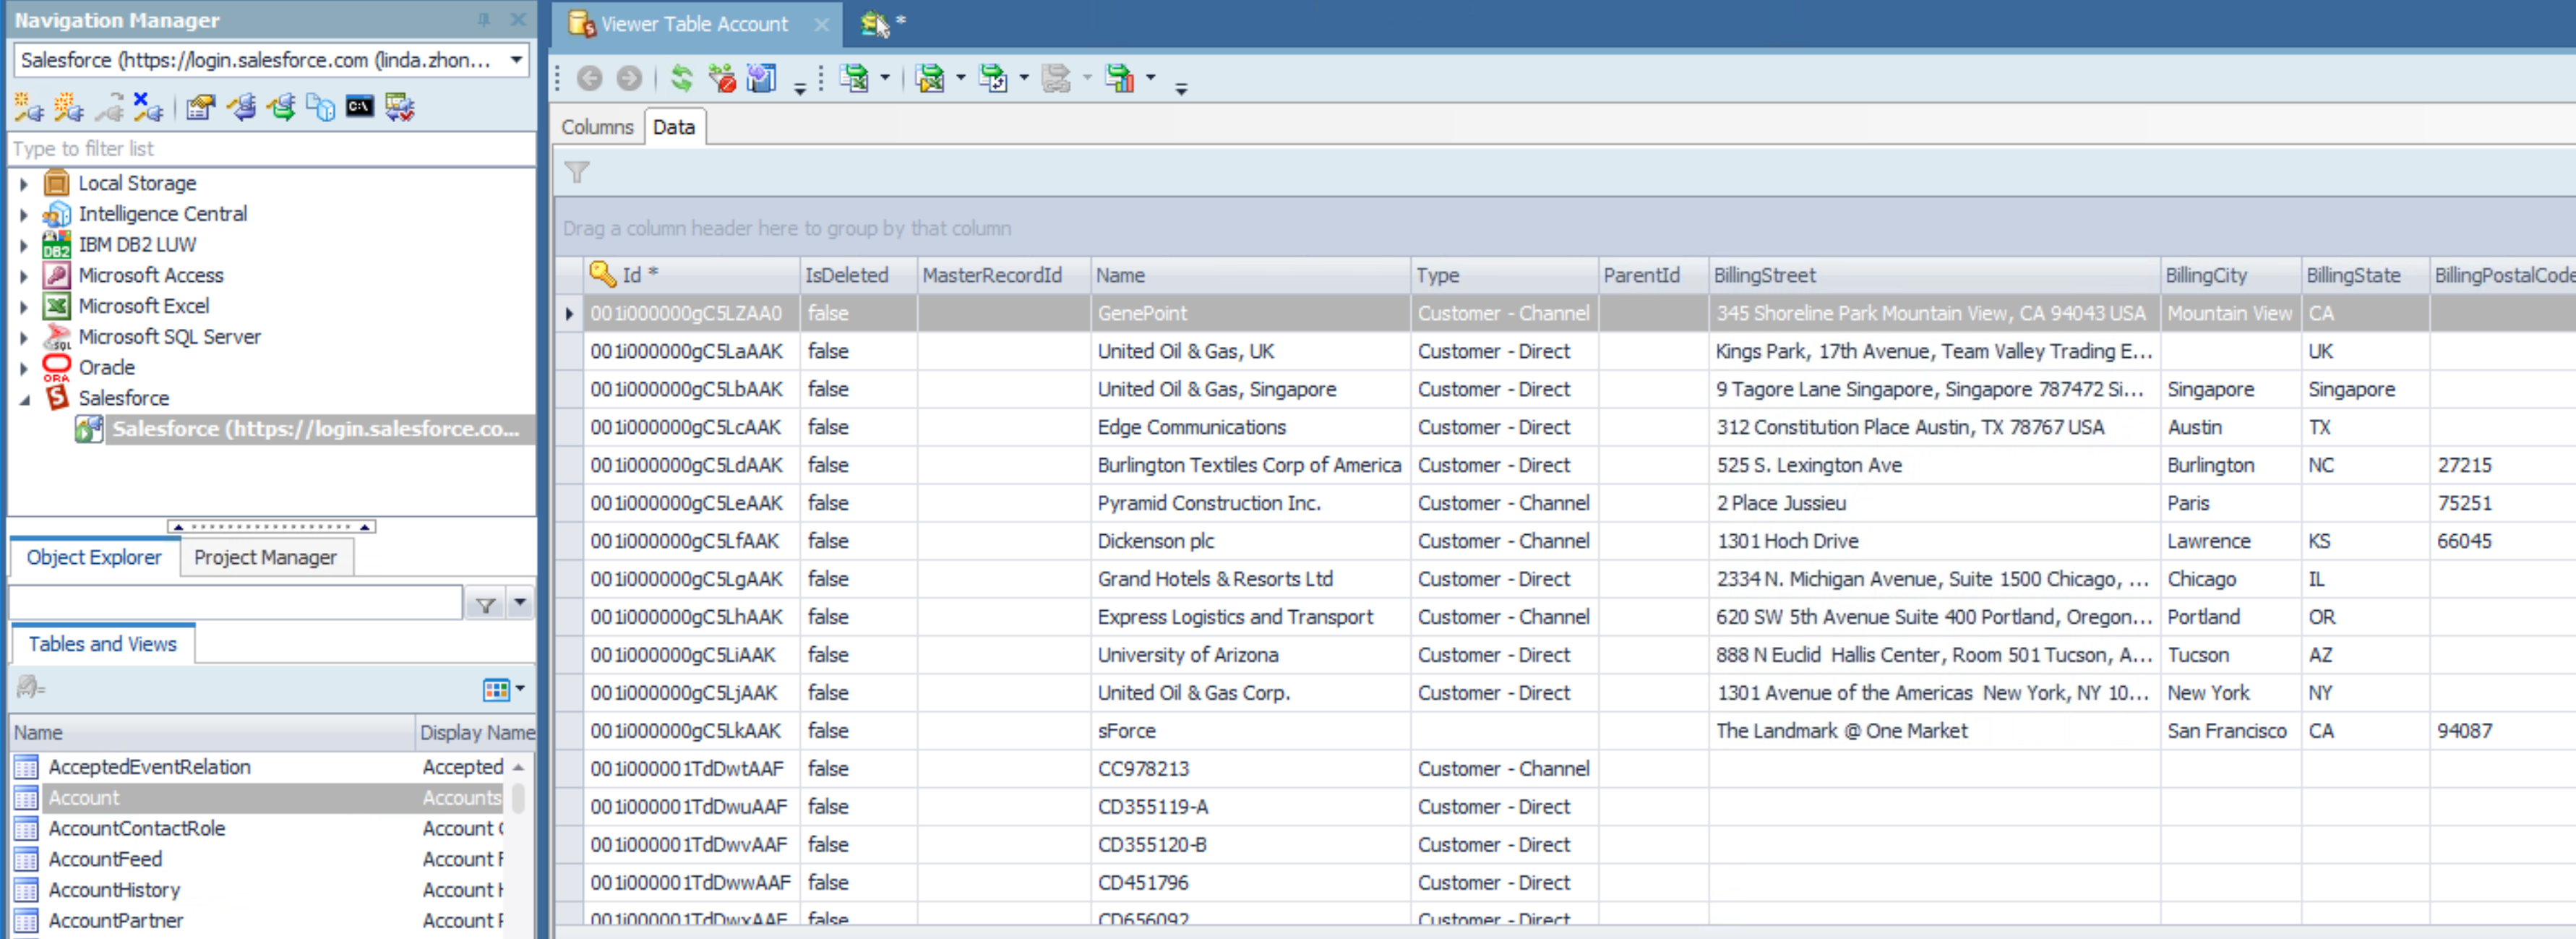Expand the IBM DB2 LUW node

click(24, 245)
